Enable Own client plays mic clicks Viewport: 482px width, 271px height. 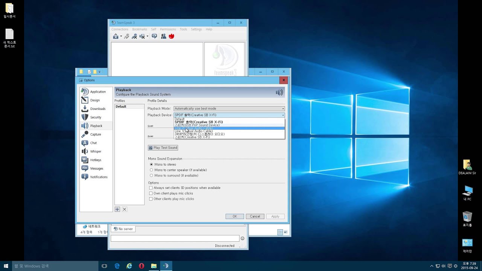[x=171, y=193]
